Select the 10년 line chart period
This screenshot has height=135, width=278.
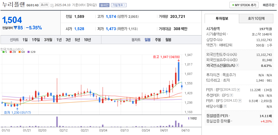click(87, 40)
